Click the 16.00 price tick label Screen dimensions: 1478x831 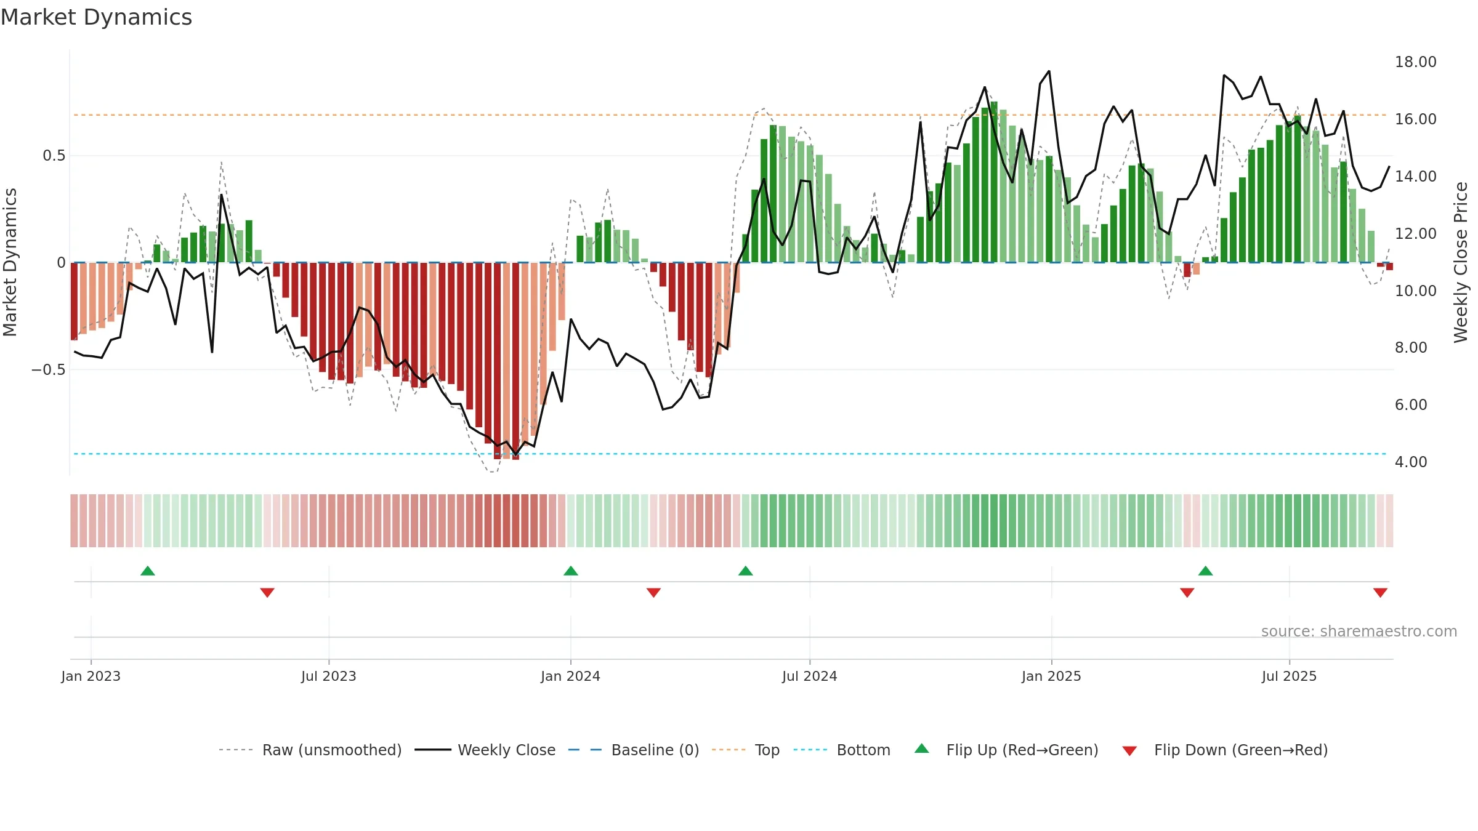(1415, 119)
